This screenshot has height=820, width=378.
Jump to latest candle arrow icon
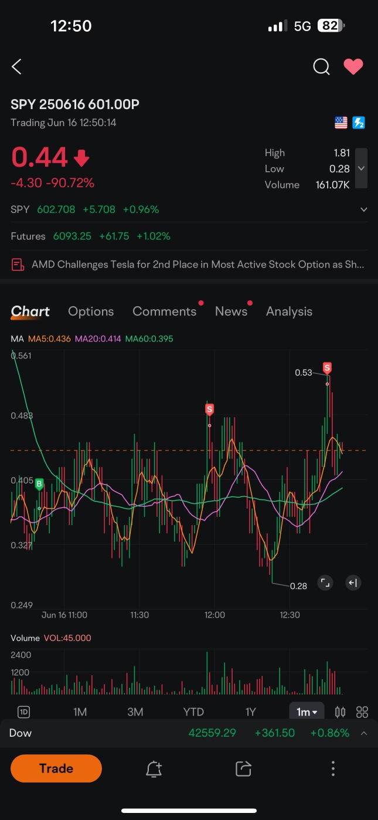click(353, 582)
